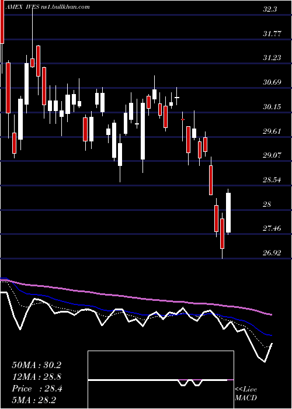The width and height of the screenshot is (292, 409).
Task: Click the 29.07 price axis label
Action: click(272, 155)
